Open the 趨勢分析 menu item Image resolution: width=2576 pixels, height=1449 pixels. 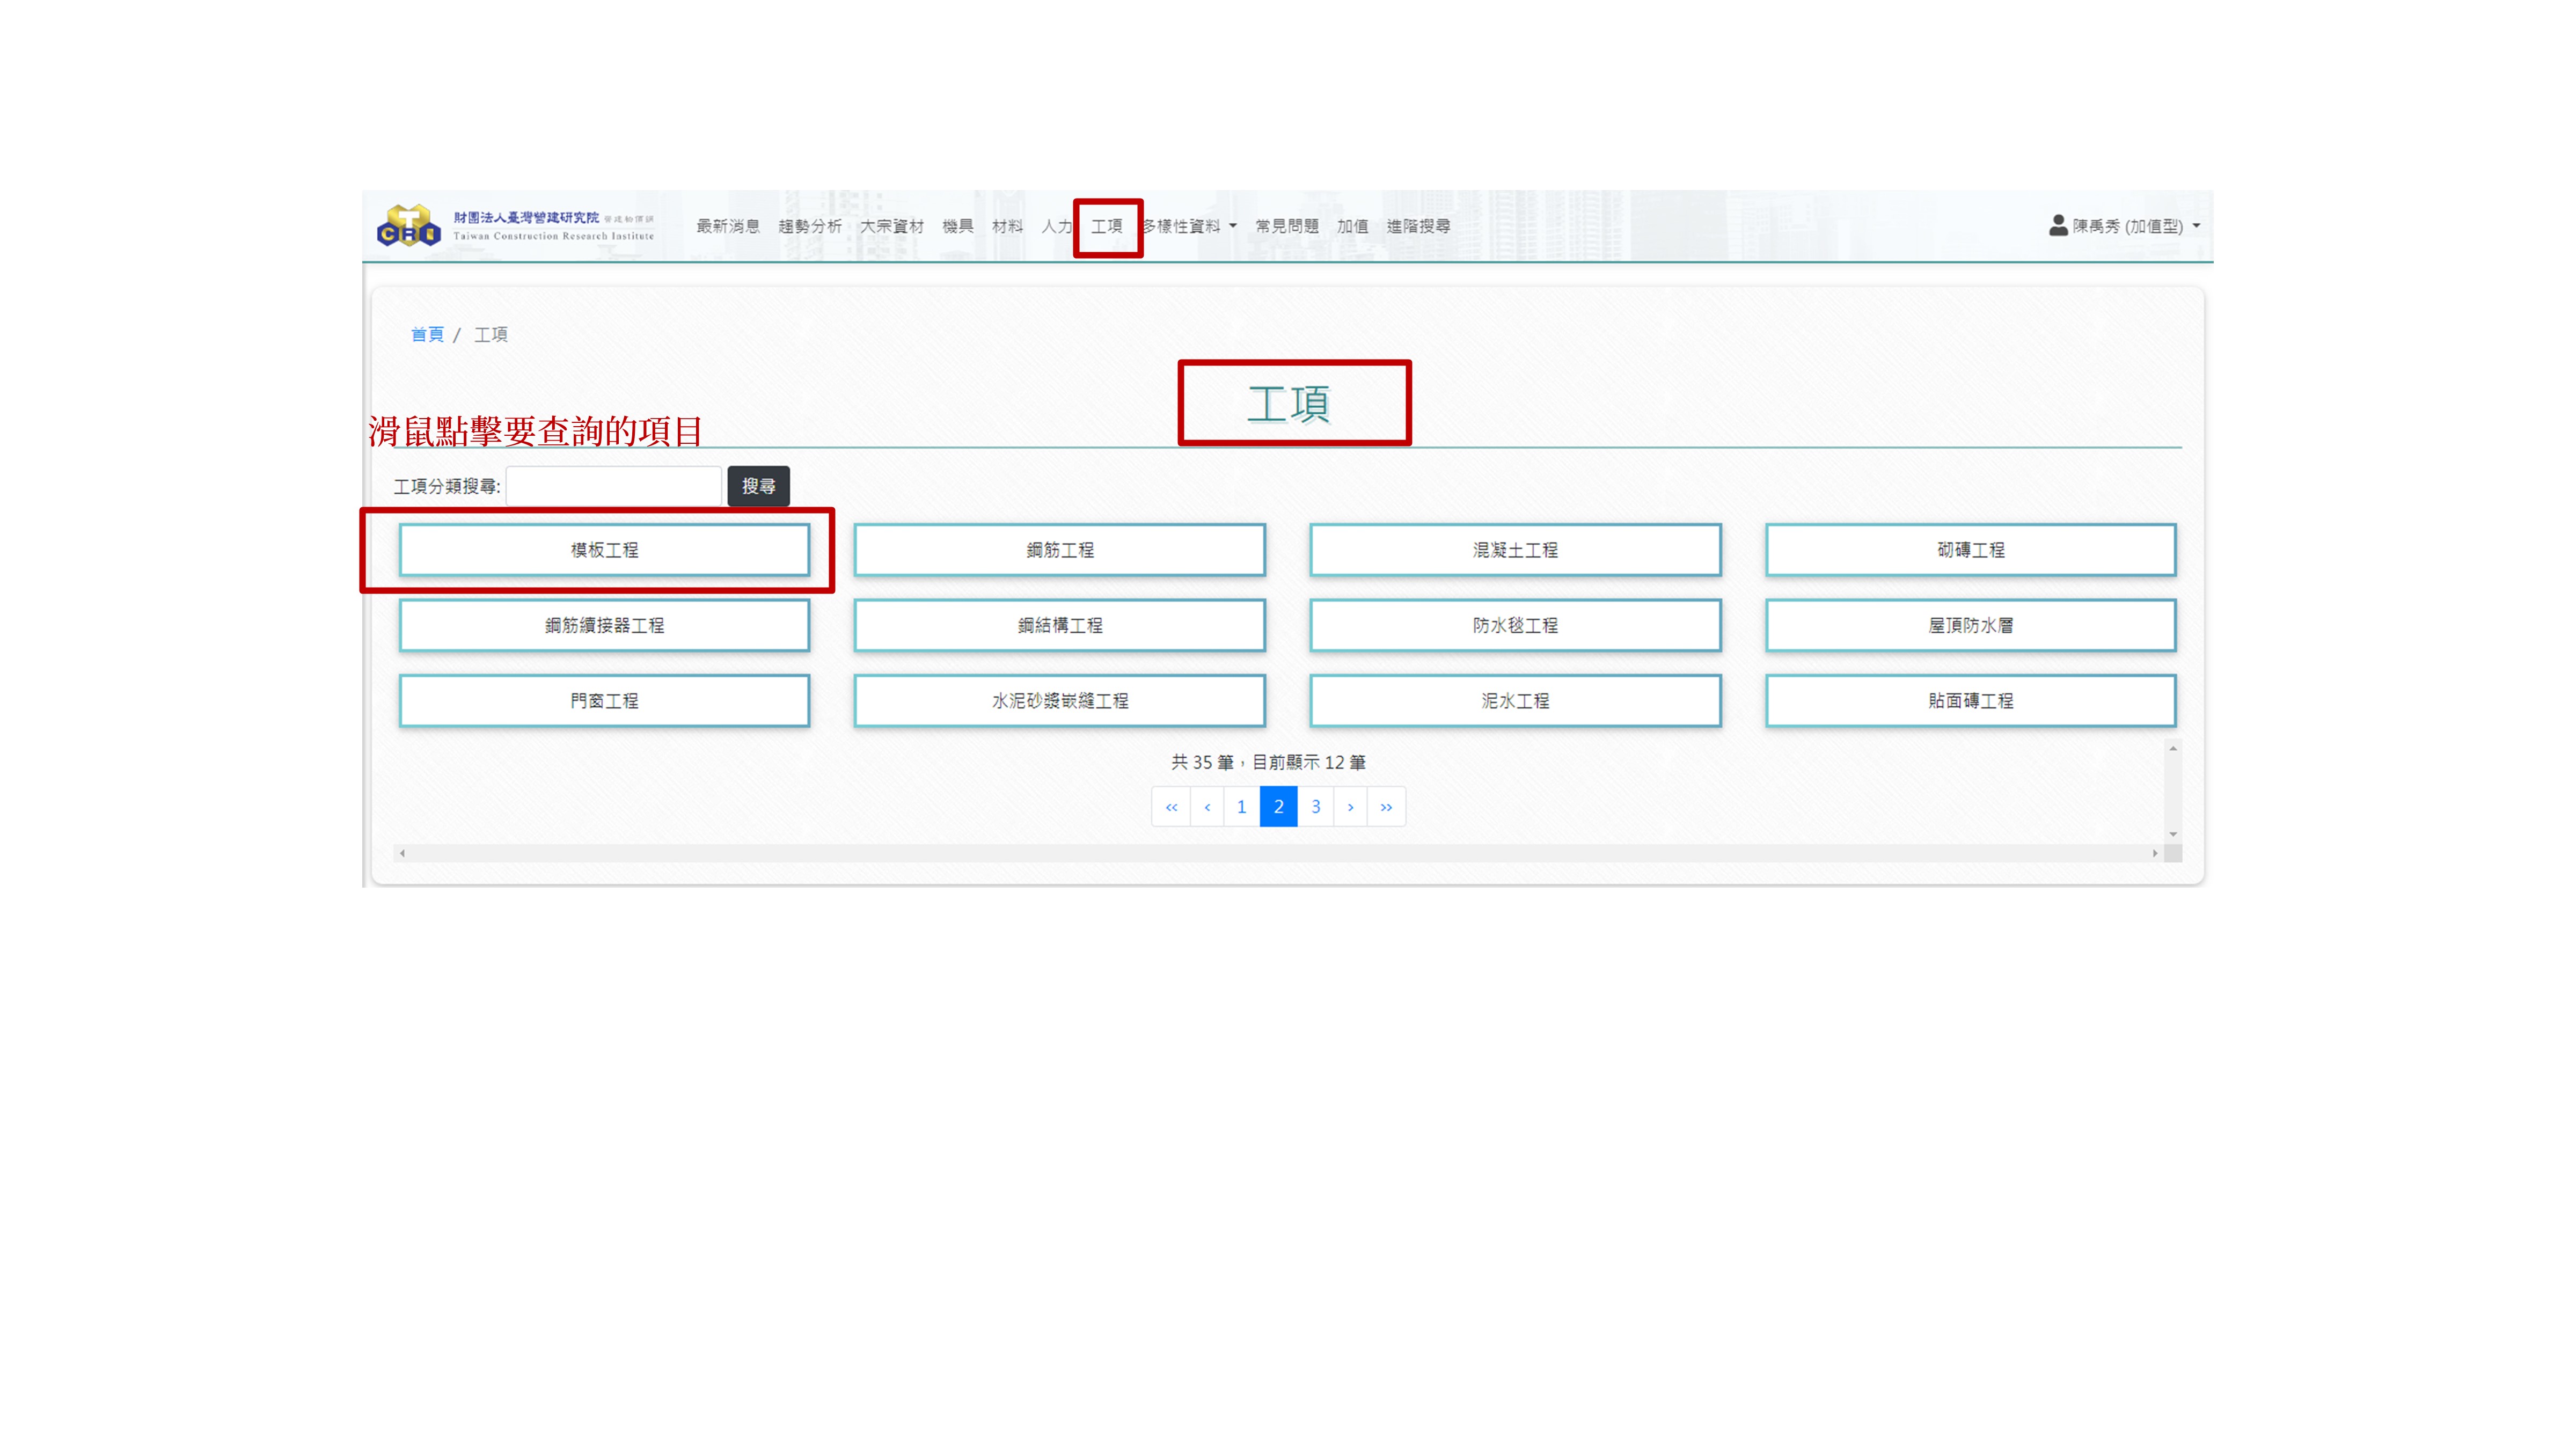[x=809, y=226]
